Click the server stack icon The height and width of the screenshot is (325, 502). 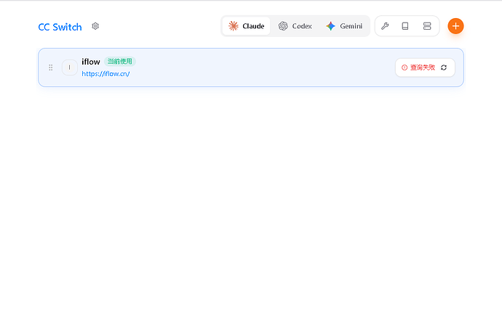tap(427, 26)
